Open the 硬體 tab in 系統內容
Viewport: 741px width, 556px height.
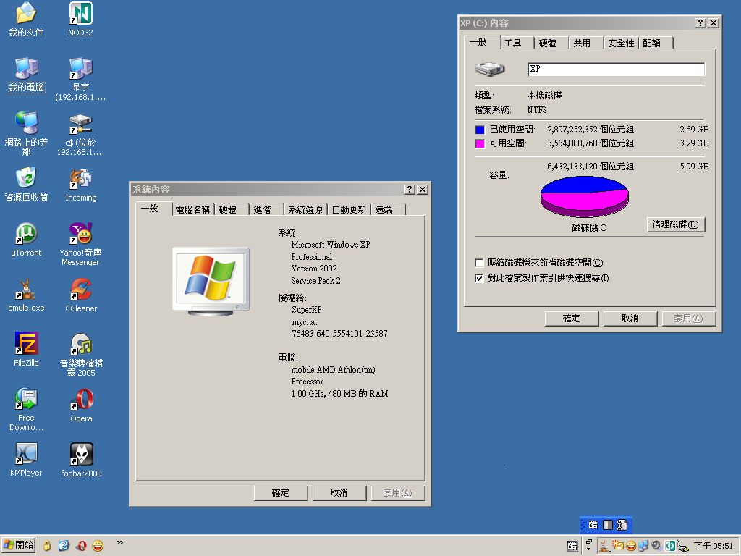click(x=228, y=209)
